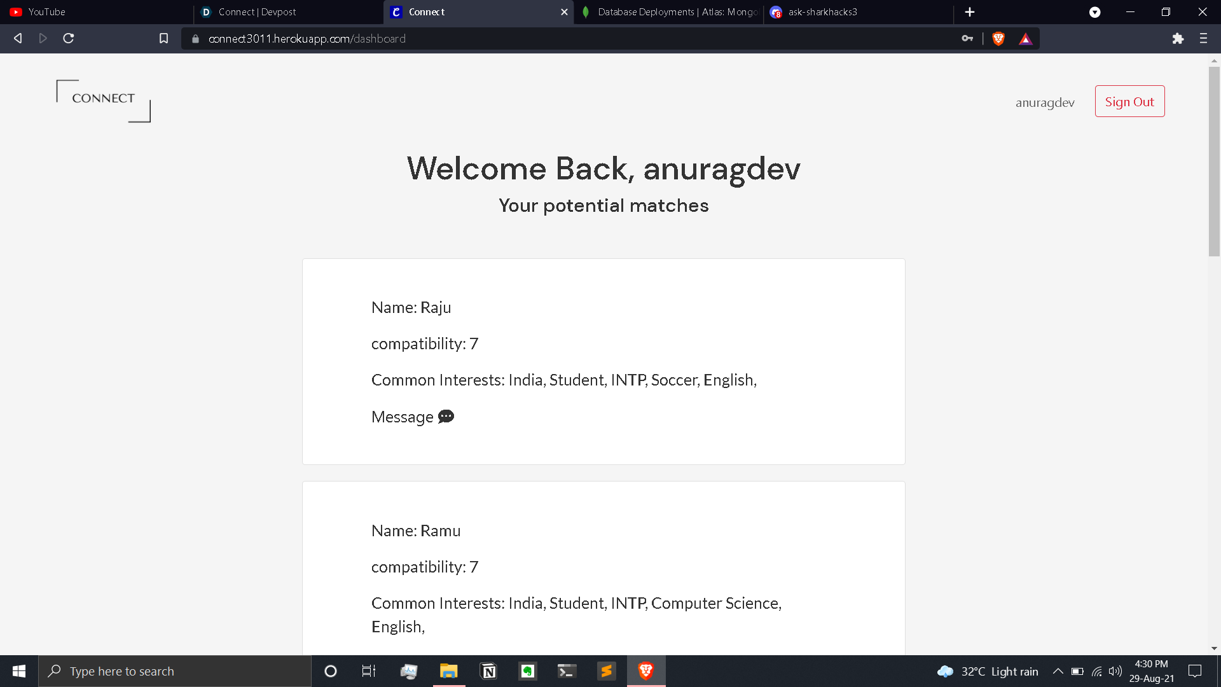Switch to the Database Deployments Atlas tab
Viewport: 1221px width, 687px height.
coord(677,12)
